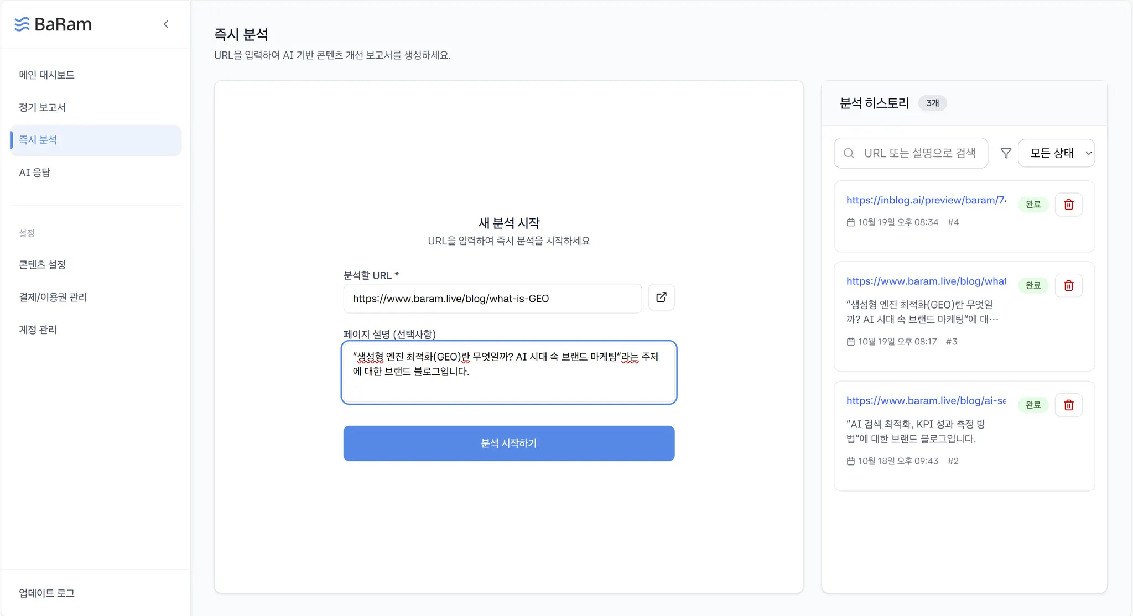This screenshot has height=616, width=1133.
Task: Open the 모든 상태 status dropdown
Action: (1056, 153)
